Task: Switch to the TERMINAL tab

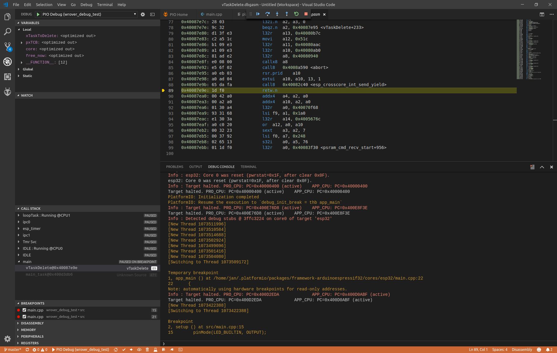Action: coord(248,166)
